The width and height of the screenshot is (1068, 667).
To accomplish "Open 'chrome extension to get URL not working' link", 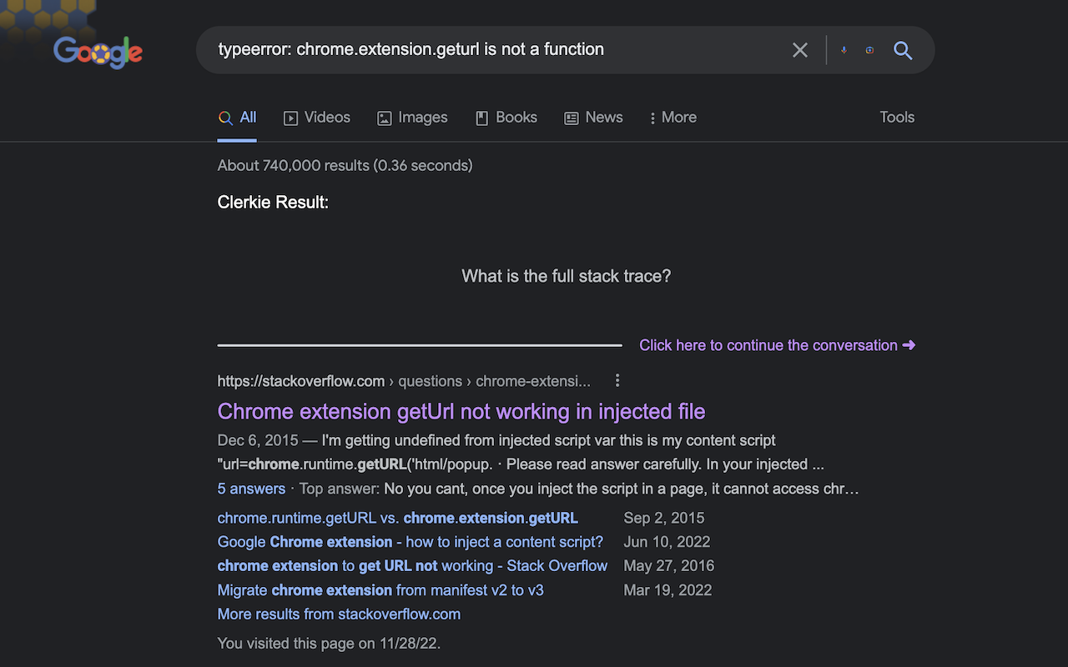I will (412, 566).
